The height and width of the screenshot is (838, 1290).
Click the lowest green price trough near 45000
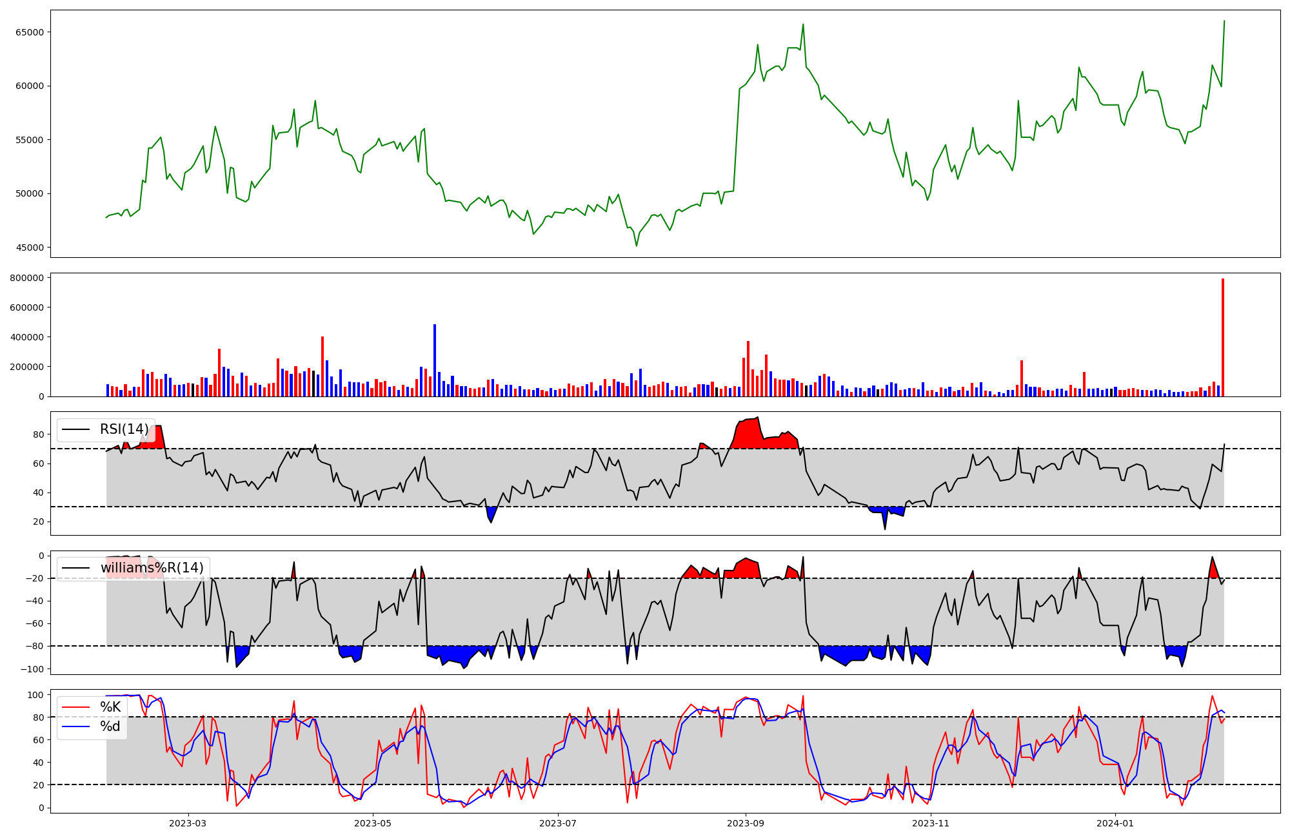click(x=637, y=245)
